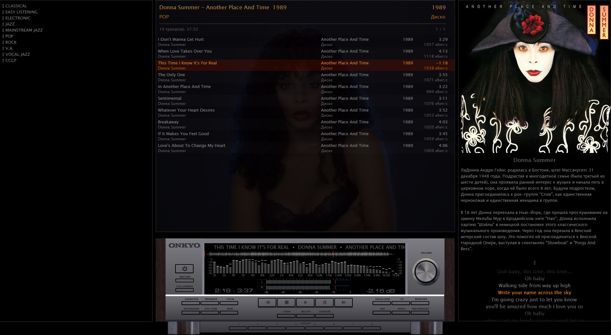
Task: Click the elapsed time display 2:18 - 3:37
Action: coord(234,291)
